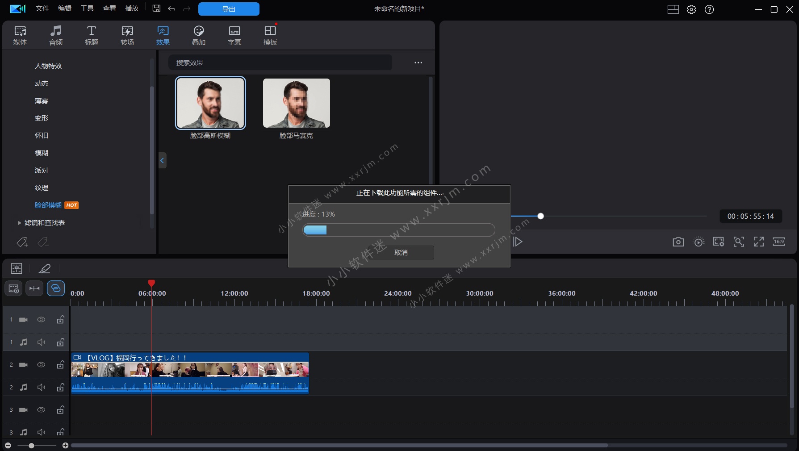
Task: Hide video track 2 with the eye toggle
Action: pos(41,365)
